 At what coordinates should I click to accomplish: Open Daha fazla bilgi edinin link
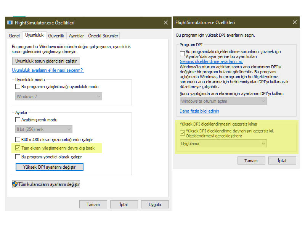pos(199,111)
